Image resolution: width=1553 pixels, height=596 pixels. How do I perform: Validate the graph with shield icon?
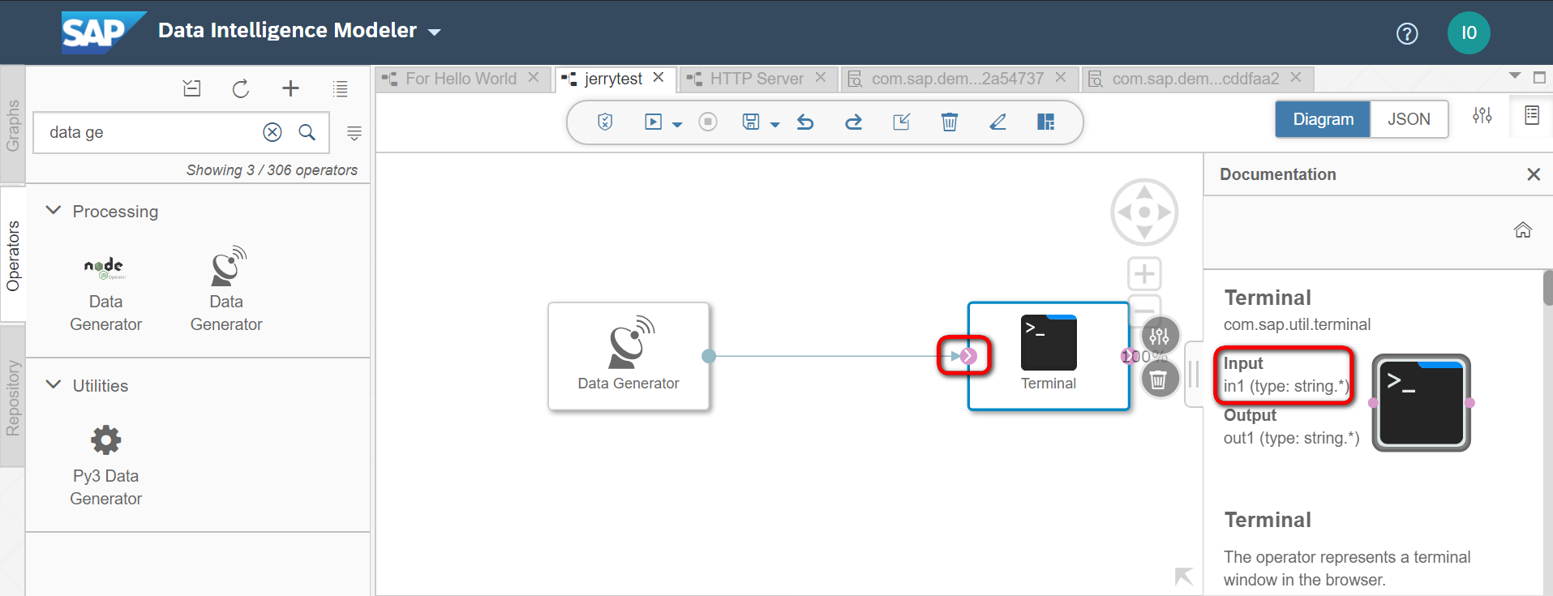605,122
